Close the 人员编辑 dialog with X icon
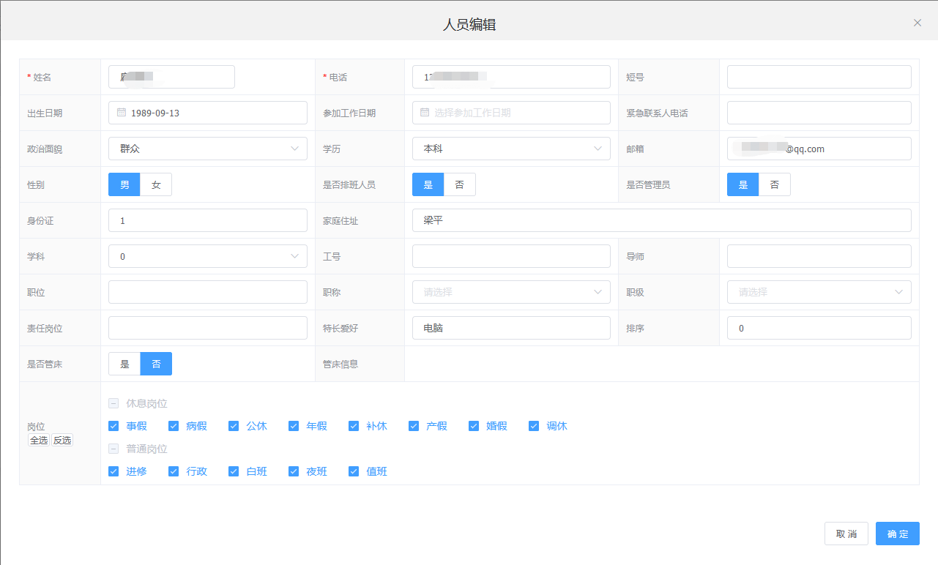This screenshot has width=938, height=565. pos(917,23)
